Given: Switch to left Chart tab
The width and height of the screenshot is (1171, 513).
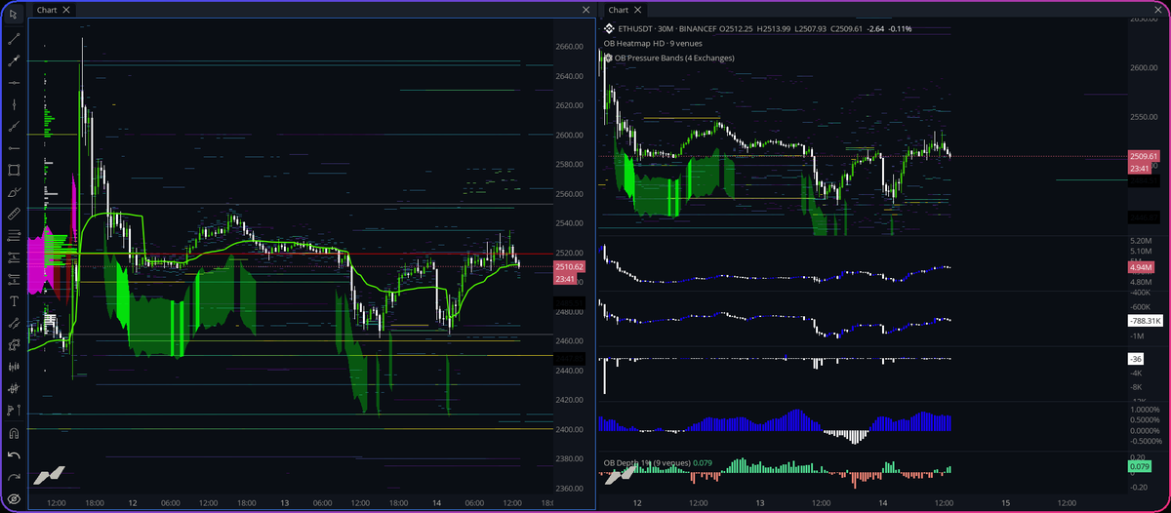Looking at the screenshot, I should coord(47,9).
